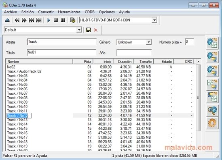The width and height of the screenshot is (222, 160).
Task: Click the Artista input field
Action: click(x=61, y=42)
